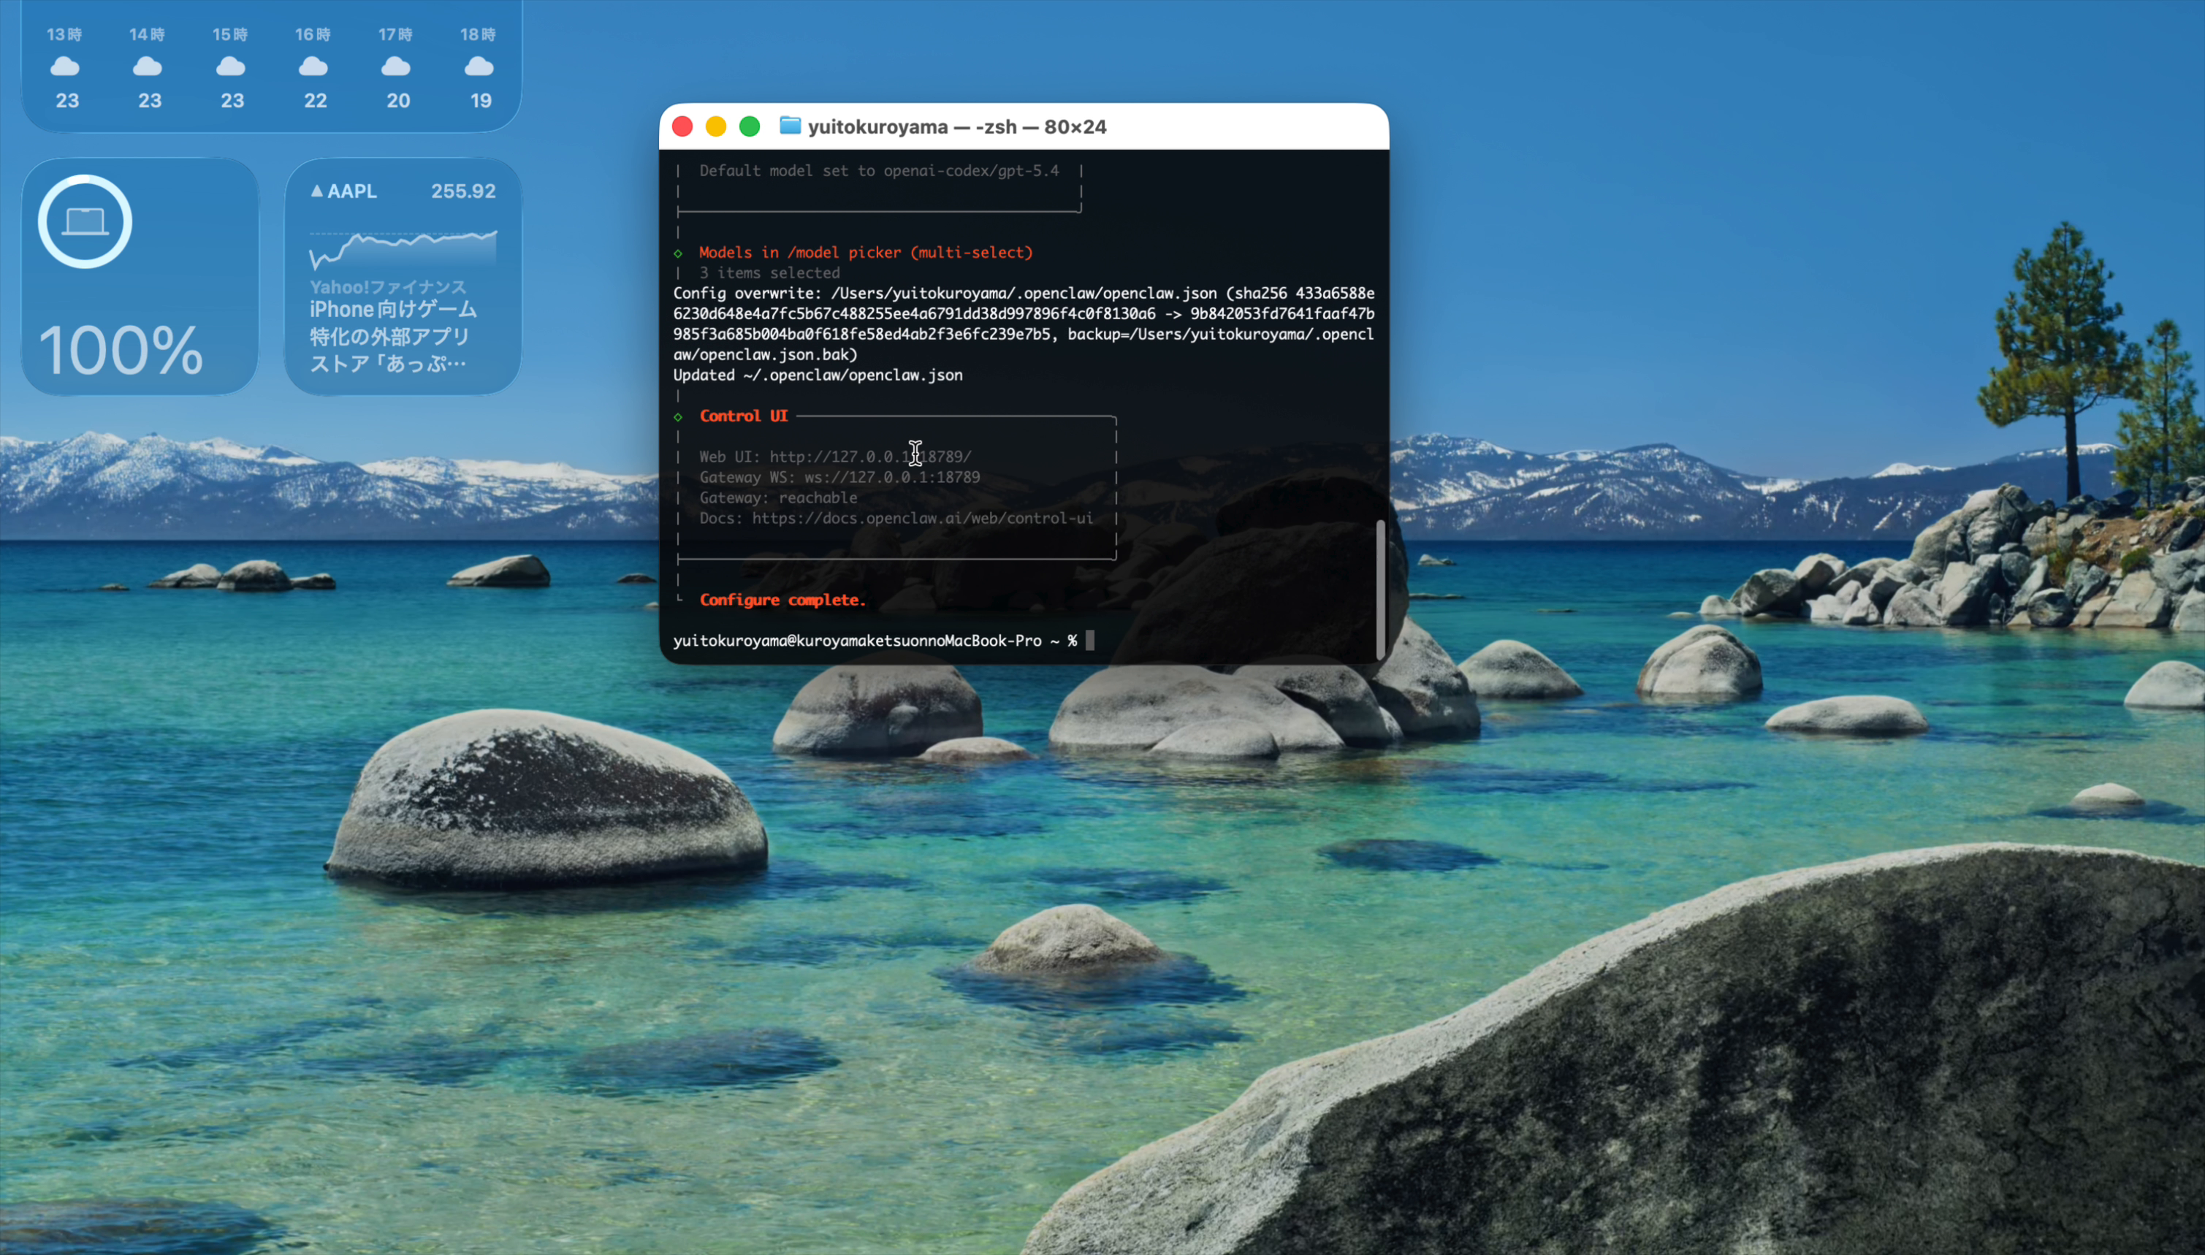Screen dimensions: 2205x1255
Task: Click the AAPL stock price chart
Action: click(403, 250)
